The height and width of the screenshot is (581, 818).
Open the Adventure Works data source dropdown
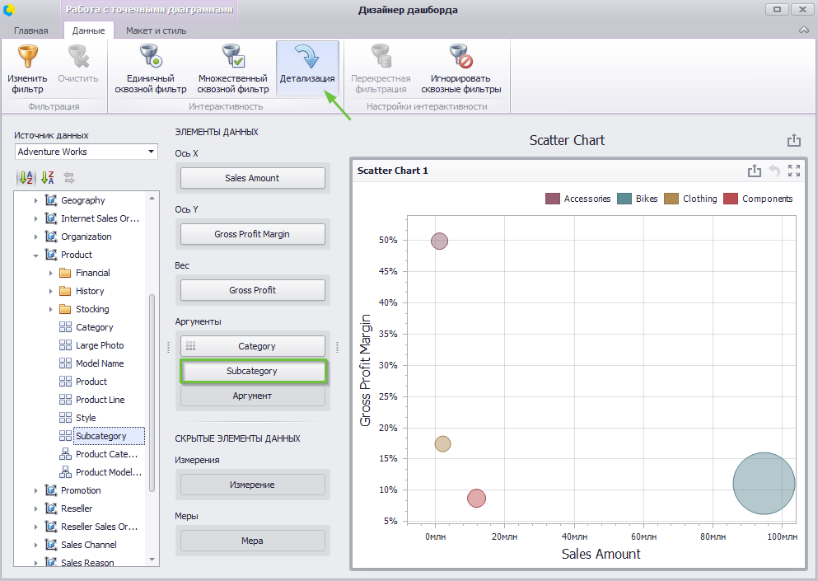click(152, 152)
